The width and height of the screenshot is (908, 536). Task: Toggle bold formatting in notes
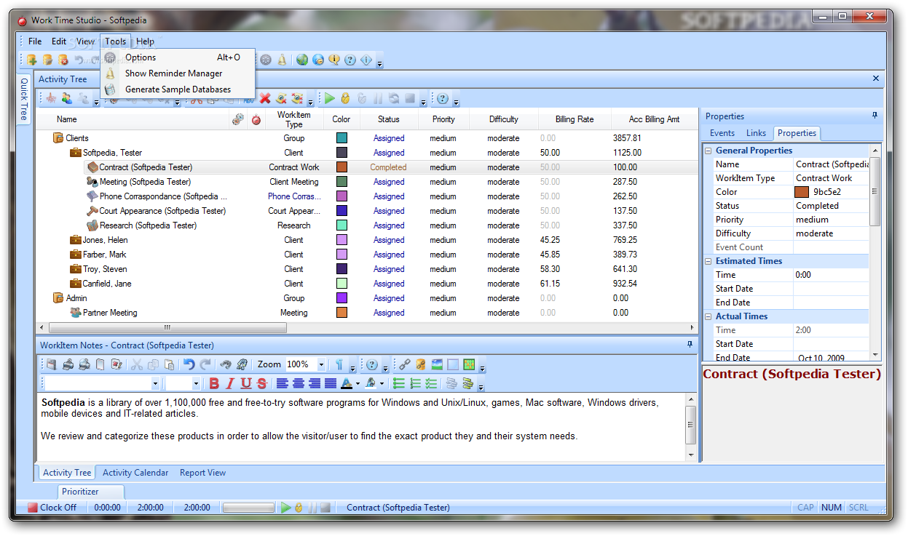(214, 383)
